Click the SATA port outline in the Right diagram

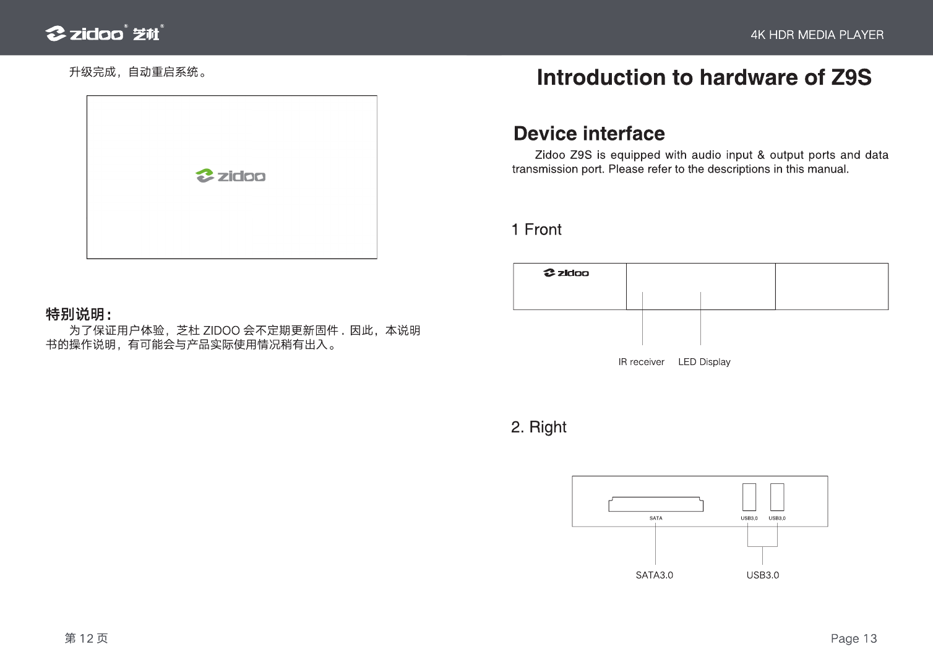pyautogui.click(x=656, y=504)
